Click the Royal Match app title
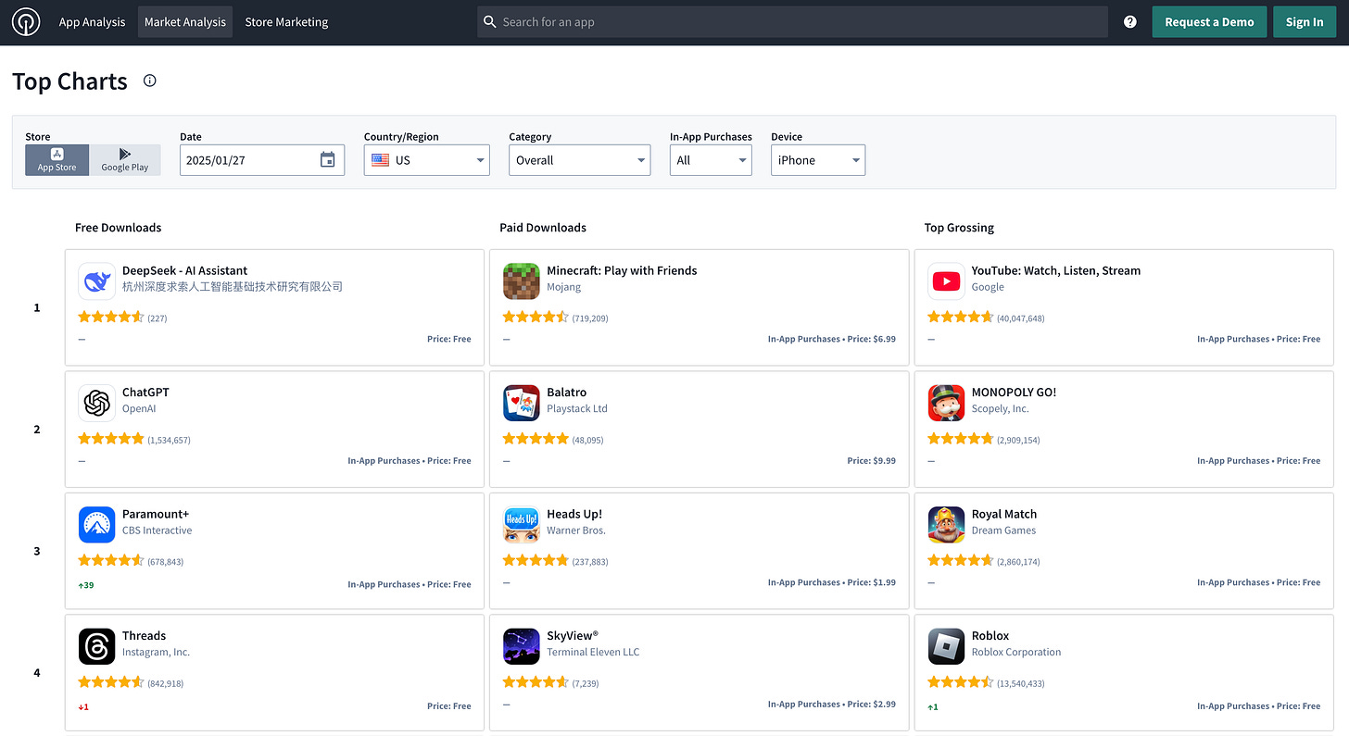The width and height of the screenshot is (1349, 736). (1004, 514)
